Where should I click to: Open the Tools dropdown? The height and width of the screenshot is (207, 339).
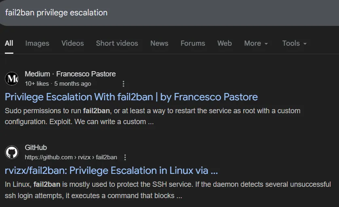[295, 43]
